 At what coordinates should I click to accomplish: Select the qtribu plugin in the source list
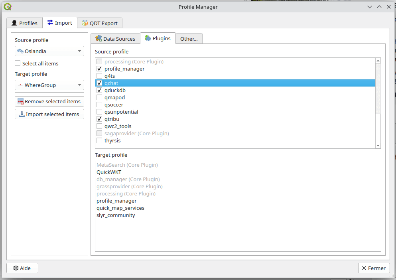pyautogui.click(x=112, y=119)
